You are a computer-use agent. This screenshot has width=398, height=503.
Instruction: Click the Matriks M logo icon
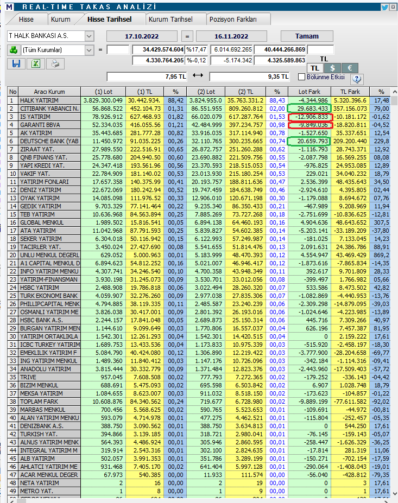click(x=10, y=7)
